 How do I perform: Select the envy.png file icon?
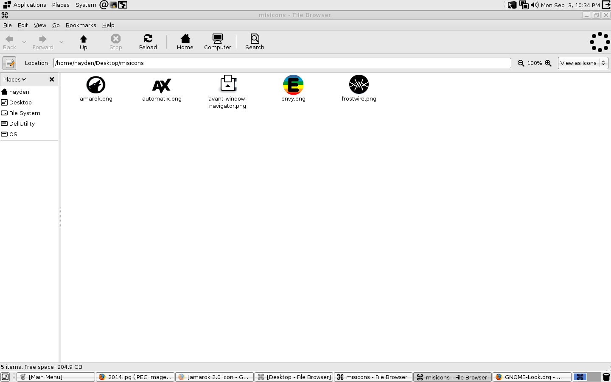click(x=293, y=84)
